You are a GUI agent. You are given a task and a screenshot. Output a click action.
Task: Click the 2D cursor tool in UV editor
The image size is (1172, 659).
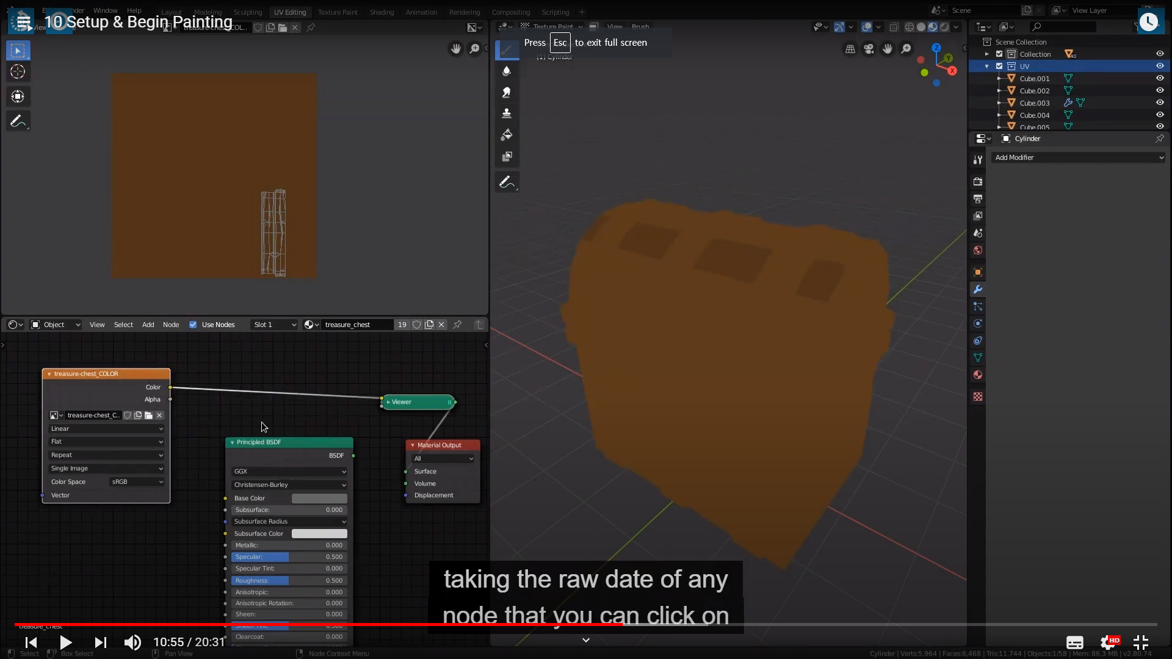click(x=18, y=72)
